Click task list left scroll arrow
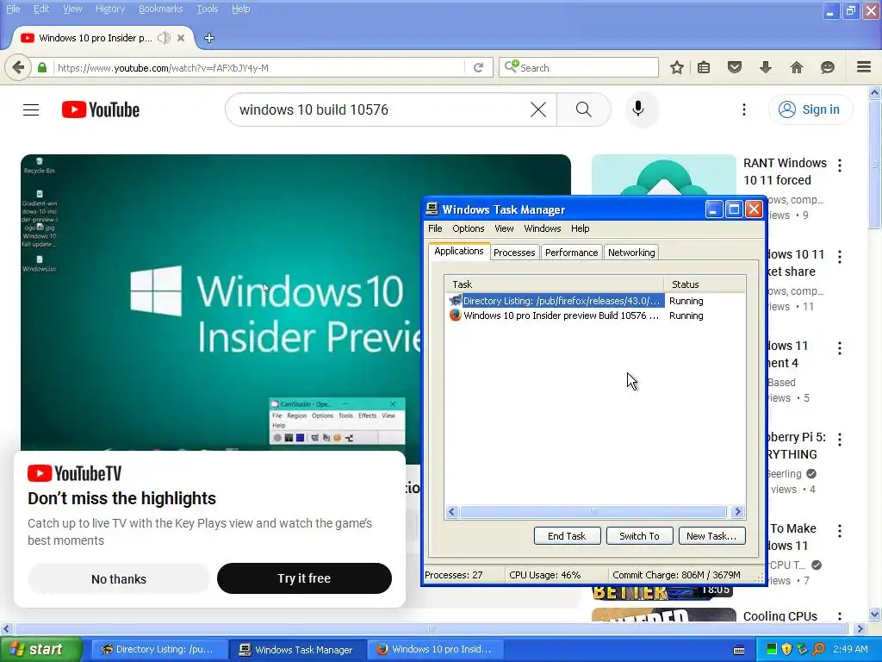The image size is (882, 662). tap(451, 512)
